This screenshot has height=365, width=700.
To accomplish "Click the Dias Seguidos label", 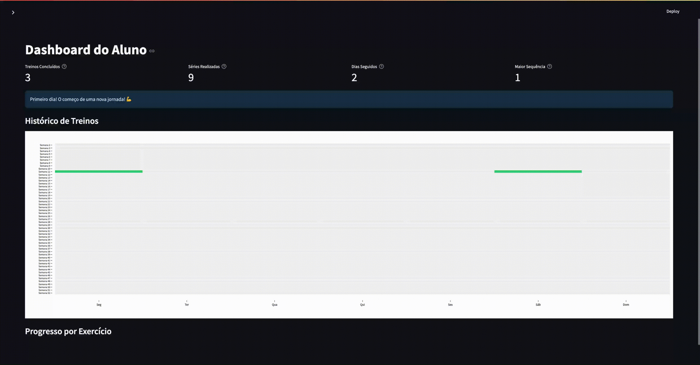I will [364, 67].
